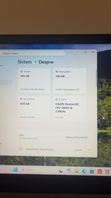Go back to Sistem in breadcrumb
Image resolution: width=111 pixels, height=198 pixels.
pyautogui.click(x=25, y=62)
